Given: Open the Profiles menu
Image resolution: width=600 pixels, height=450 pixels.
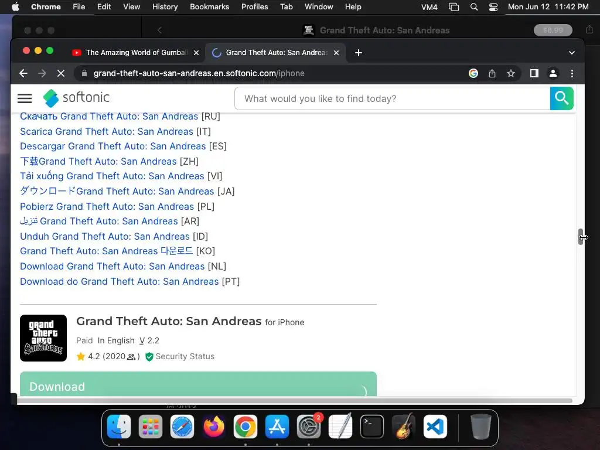Looking at the screenshot, I should coord(254,7).
